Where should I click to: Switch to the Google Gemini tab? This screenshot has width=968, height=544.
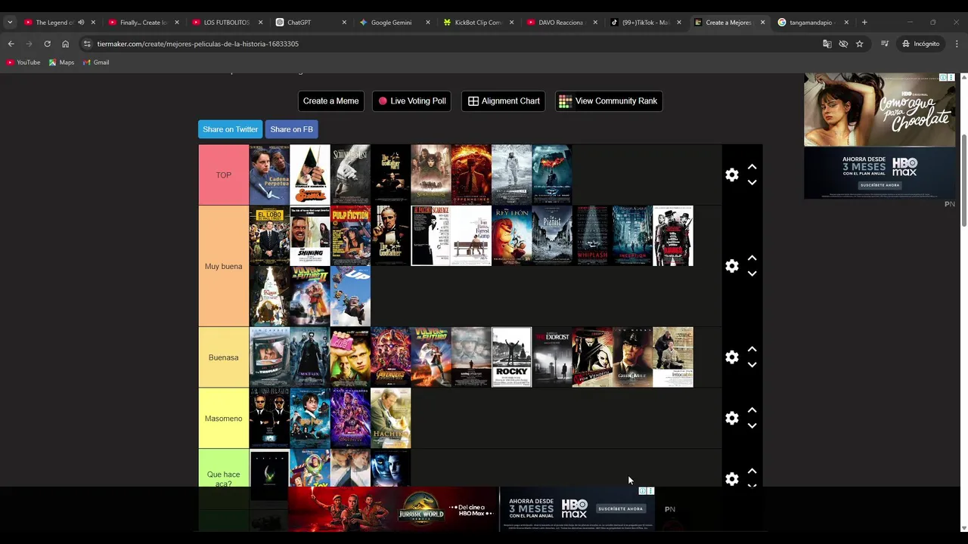pyautogui.click(x=395, y=23)
